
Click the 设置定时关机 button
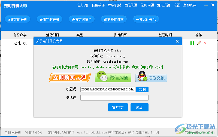(x=50, y=19)
